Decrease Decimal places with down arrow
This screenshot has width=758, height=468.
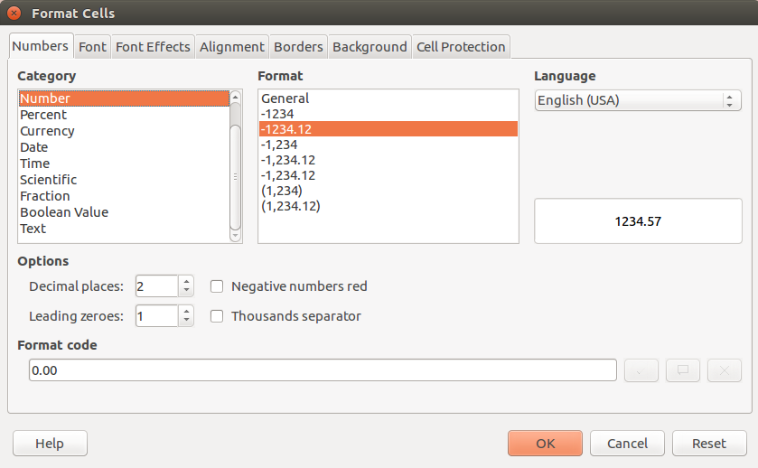coord(186,292)
